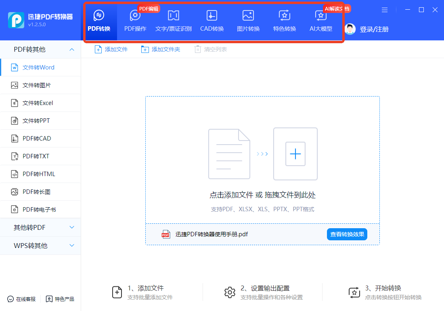This screenshot has height=311, width=444.
Task: Select 文件转图片 in sidebar
Action: click(x=40, y=85)
